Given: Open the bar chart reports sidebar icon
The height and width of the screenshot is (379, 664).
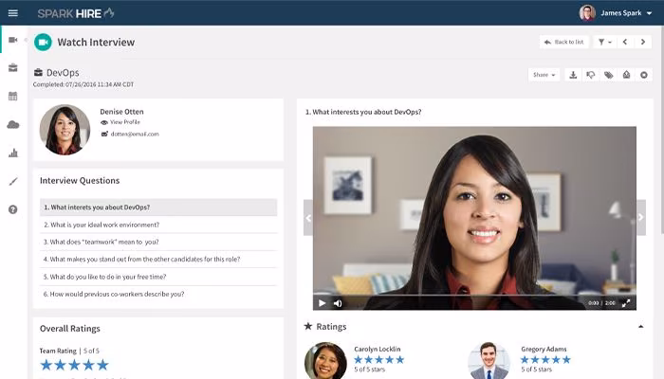Looking at the screenshot, I should (x=13, y=153).
